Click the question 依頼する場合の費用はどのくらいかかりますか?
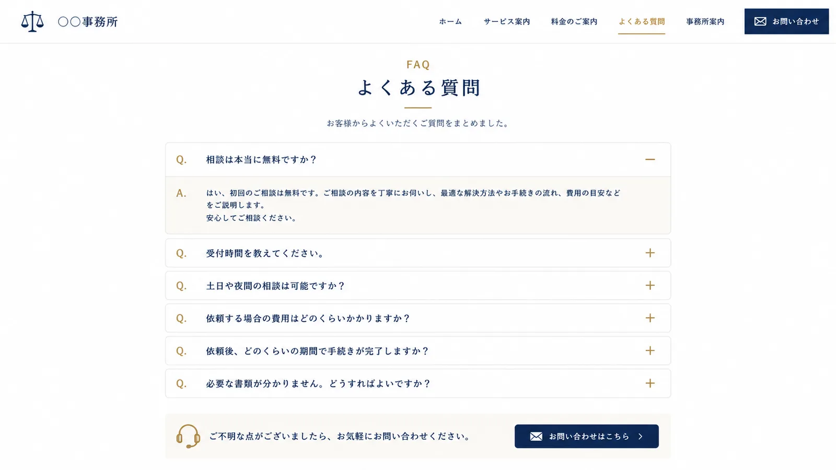Viewport: 836px width, 470px height. click(308, 319)
